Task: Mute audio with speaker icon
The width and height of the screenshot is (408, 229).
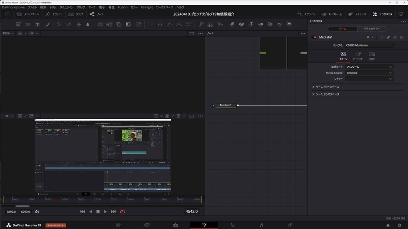Action: [x=37, y=212]
